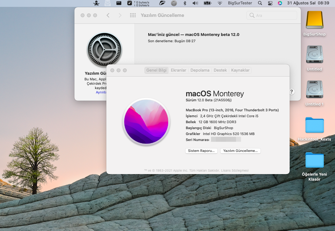Open Control Center from menu bar
This screenshot has width=335, height=231.
click(x=270, y=3)
